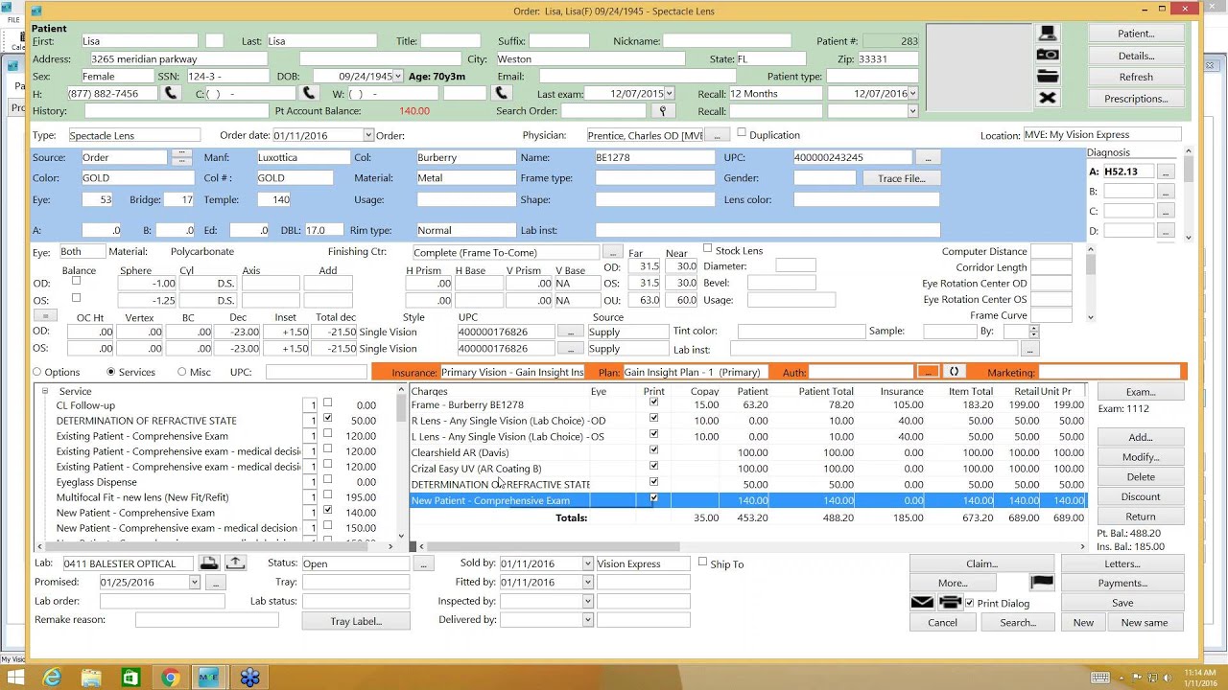This screenshot has width=1228, height=690.
Task: Uncheck DETERMINATION OF REFRACTIVE STATE service checkbox
Action: pos(328,419)
